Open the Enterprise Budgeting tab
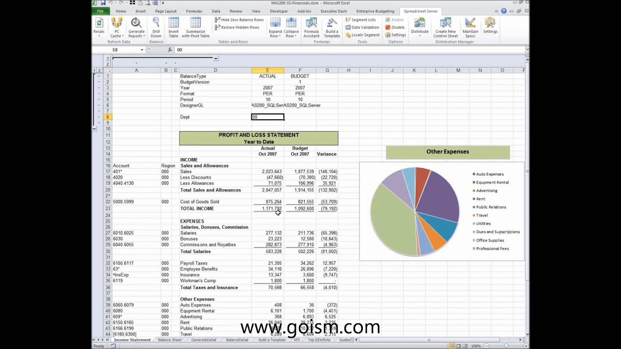 pyautogui.click(x=375, y=11)
